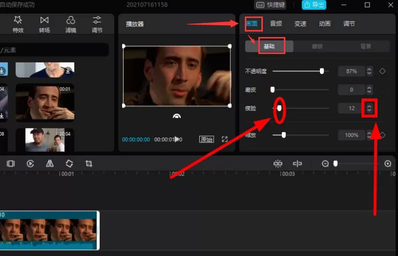Click the timeline zoom-in magnifier icon
The width and height of the screenshot is (398, 256).
[x=387, y=163]
